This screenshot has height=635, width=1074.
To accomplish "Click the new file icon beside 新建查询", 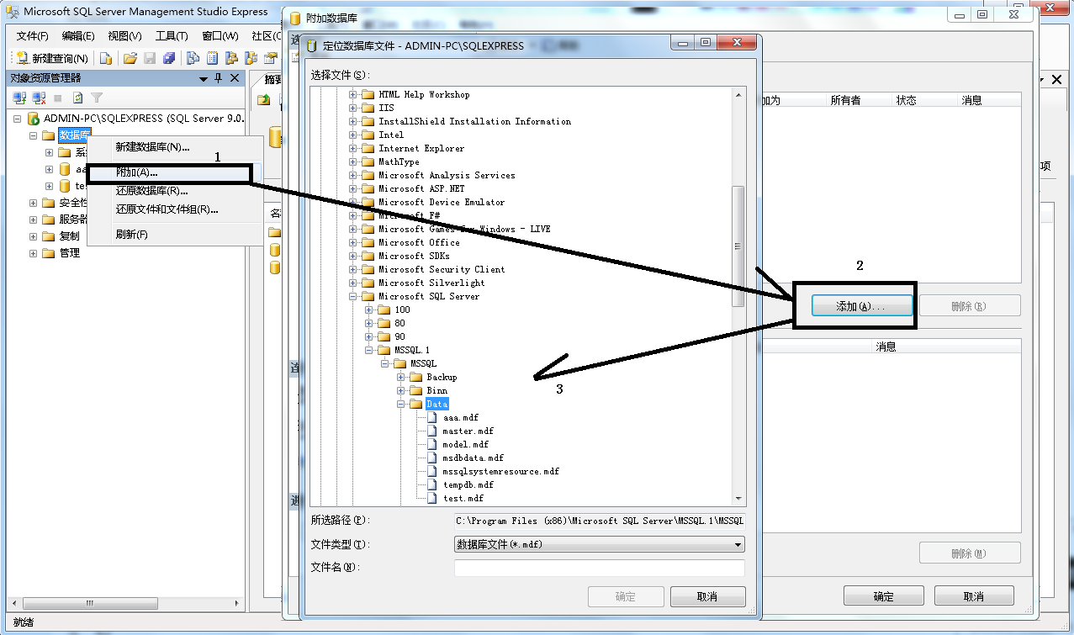I will coord(106,58).
